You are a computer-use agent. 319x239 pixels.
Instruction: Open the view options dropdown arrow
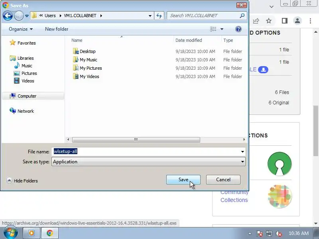click(x=222, y=29)
